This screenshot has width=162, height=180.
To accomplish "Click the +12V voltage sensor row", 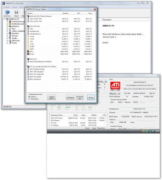I will tap(59, 44).
